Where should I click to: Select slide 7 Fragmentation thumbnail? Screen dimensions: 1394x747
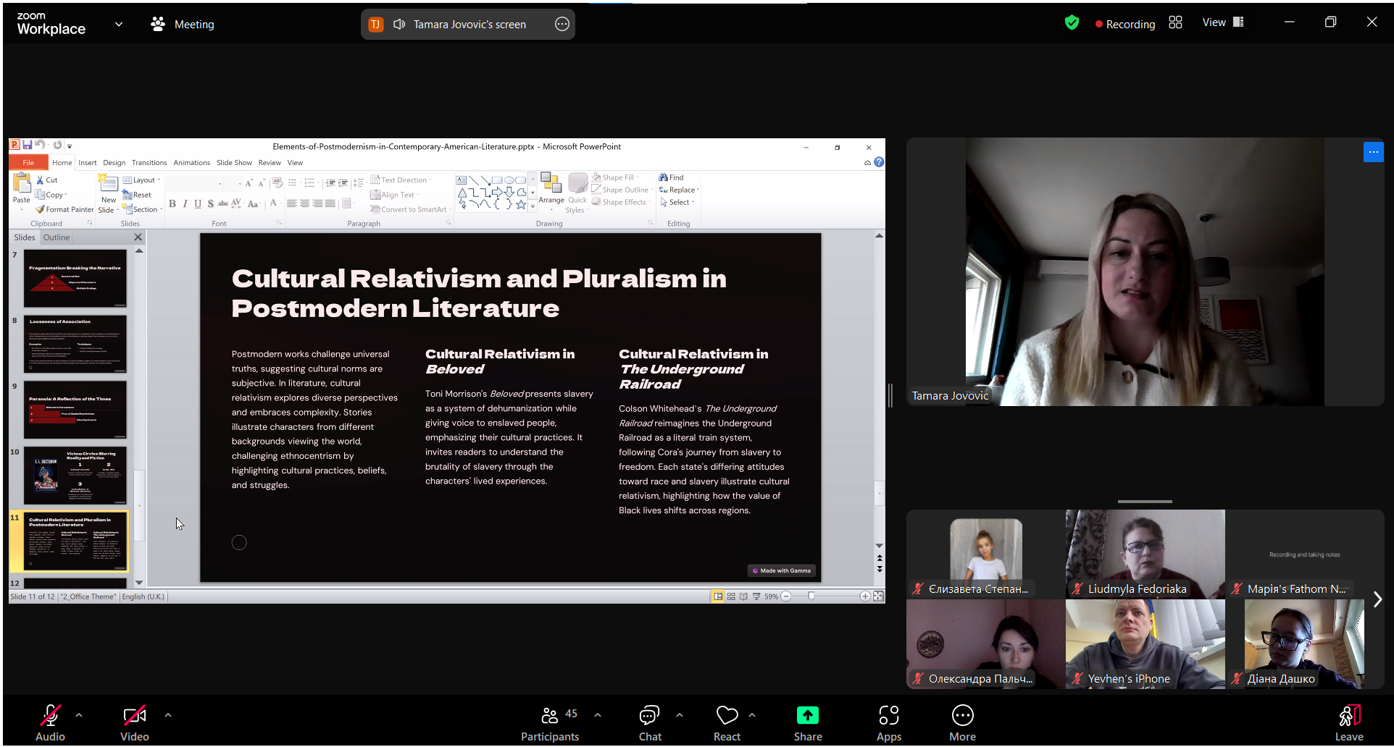pos(75,279)
